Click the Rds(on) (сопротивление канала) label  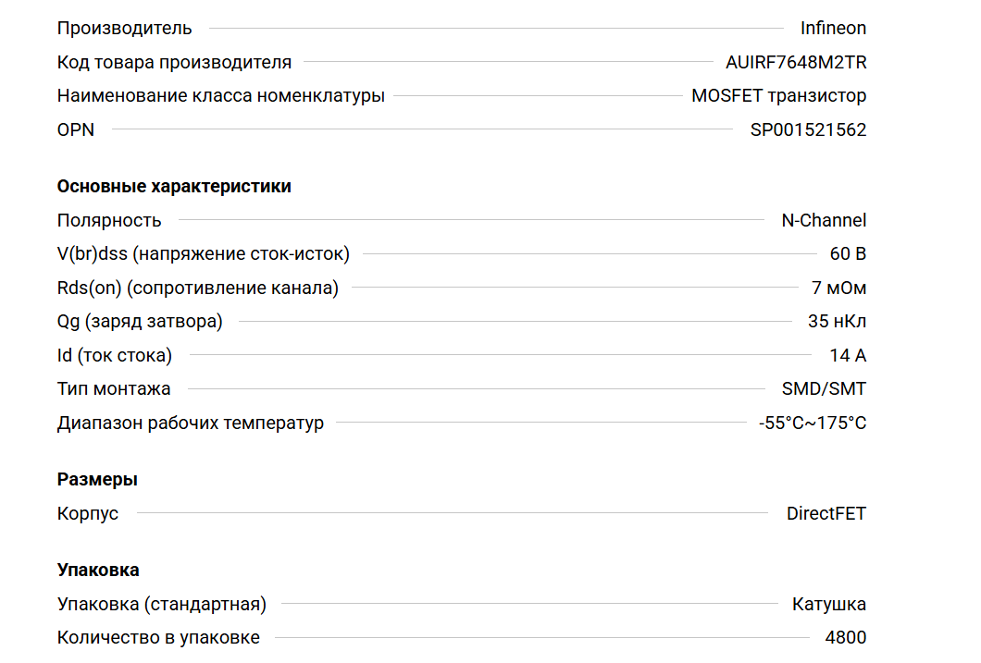click(x=198, y=288)
